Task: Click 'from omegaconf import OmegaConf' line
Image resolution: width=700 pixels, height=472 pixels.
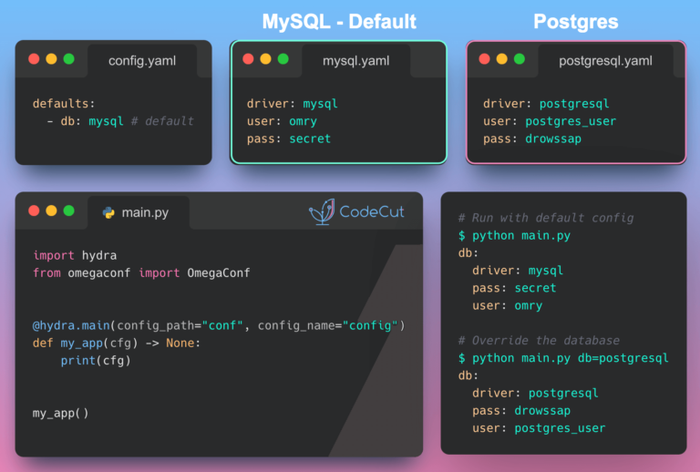Action: pyautogui.click(x=141, y=272)
